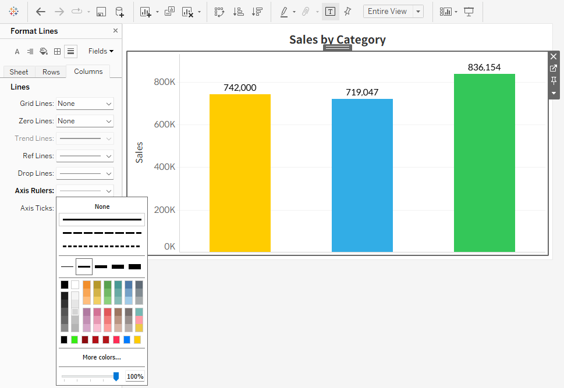This screenshot has width=564, height=388.
Task: Open the Entire View dropdown
Action: [x=393, y=11]
